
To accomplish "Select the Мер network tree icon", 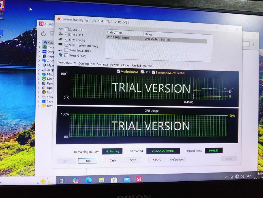I will click(44, 74).
